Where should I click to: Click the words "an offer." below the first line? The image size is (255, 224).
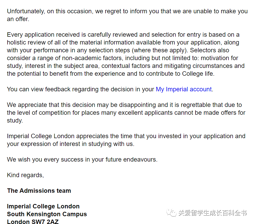[18, 19]
